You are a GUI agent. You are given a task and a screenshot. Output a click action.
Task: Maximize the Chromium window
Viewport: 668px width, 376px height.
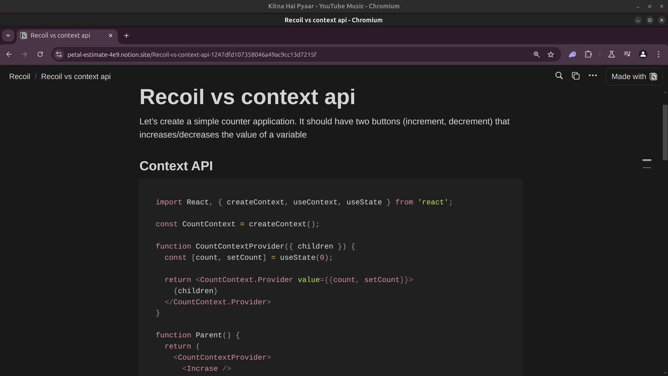pyautogui.click(x=649, y=20)
